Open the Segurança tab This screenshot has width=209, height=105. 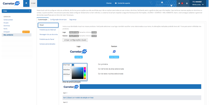[73, 19]
